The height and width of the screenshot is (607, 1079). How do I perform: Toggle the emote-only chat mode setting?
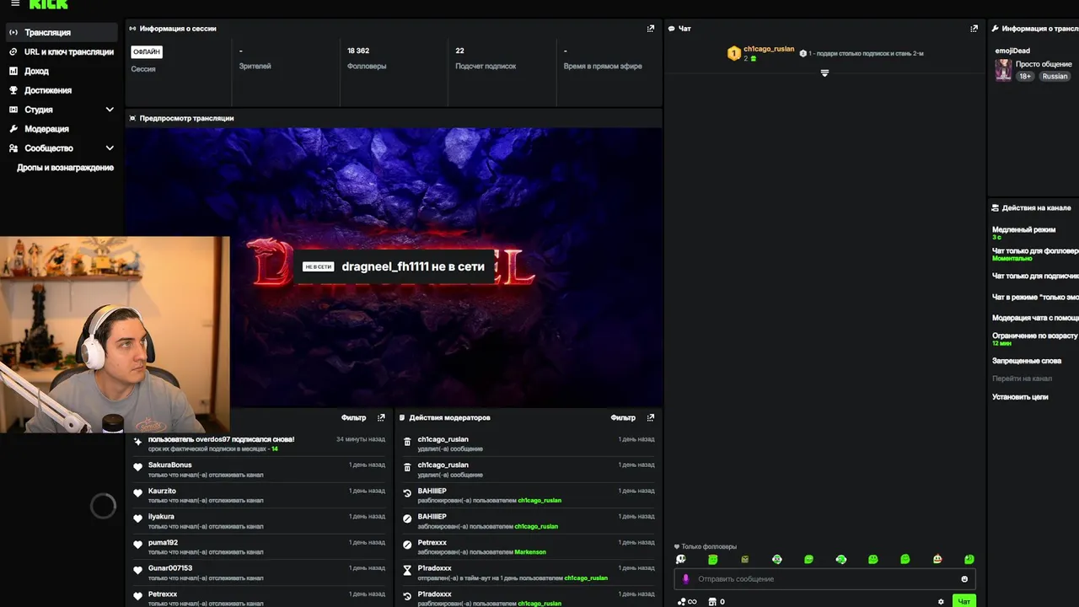[1035, 297]
